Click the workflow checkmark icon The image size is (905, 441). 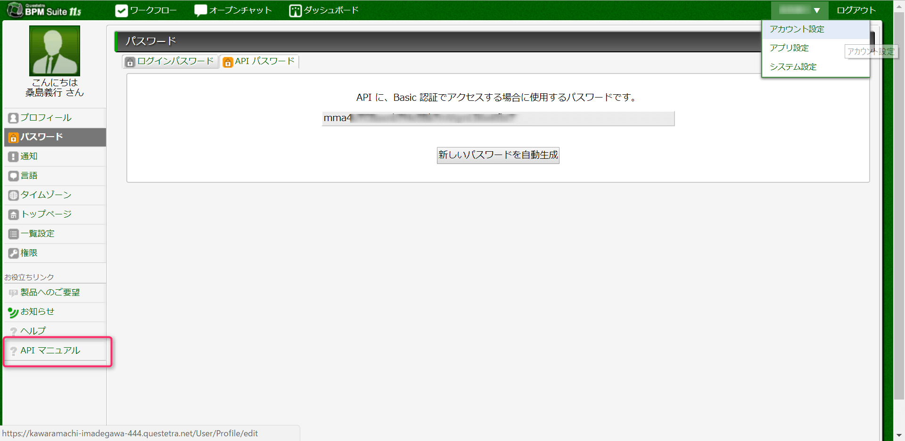click(122, 10)
